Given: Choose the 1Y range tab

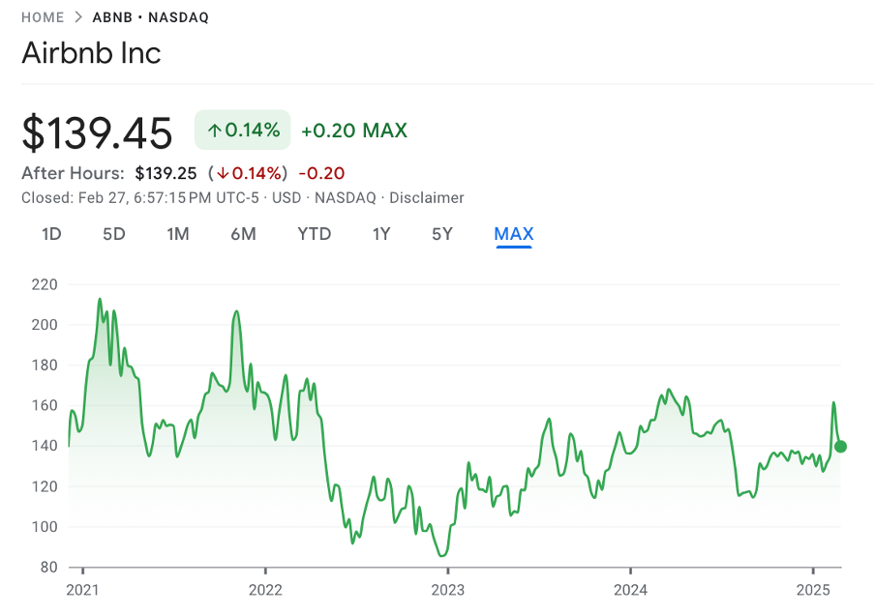Looking at the screenshot, I should [x=381, y=234].
